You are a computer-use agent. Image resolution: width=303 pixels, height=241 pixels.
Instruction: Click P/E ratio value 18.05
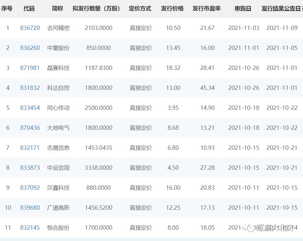pos(207,228)
